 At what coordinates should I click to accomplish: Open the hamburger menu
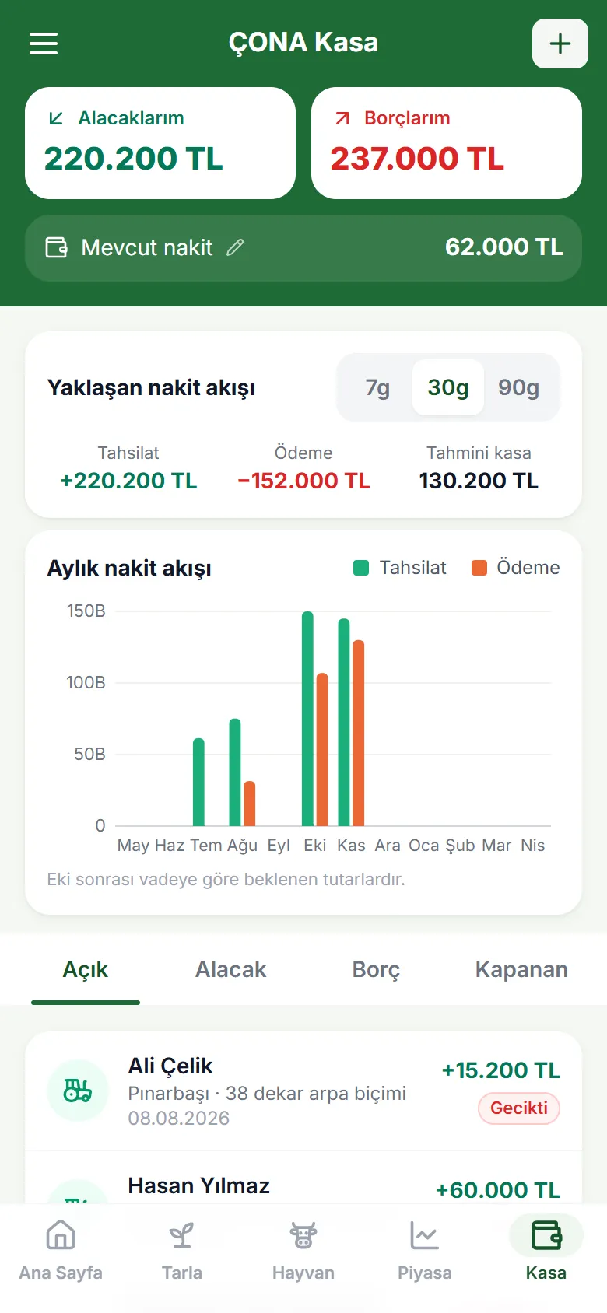44,44
